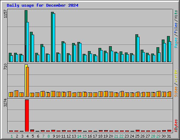
Task: Click the Pages legend label
Action: [x=176, y=43]
